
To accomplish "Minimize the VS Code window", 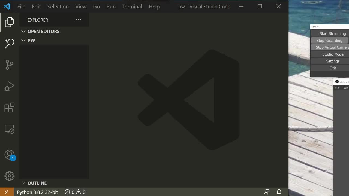I will [241, 6].
